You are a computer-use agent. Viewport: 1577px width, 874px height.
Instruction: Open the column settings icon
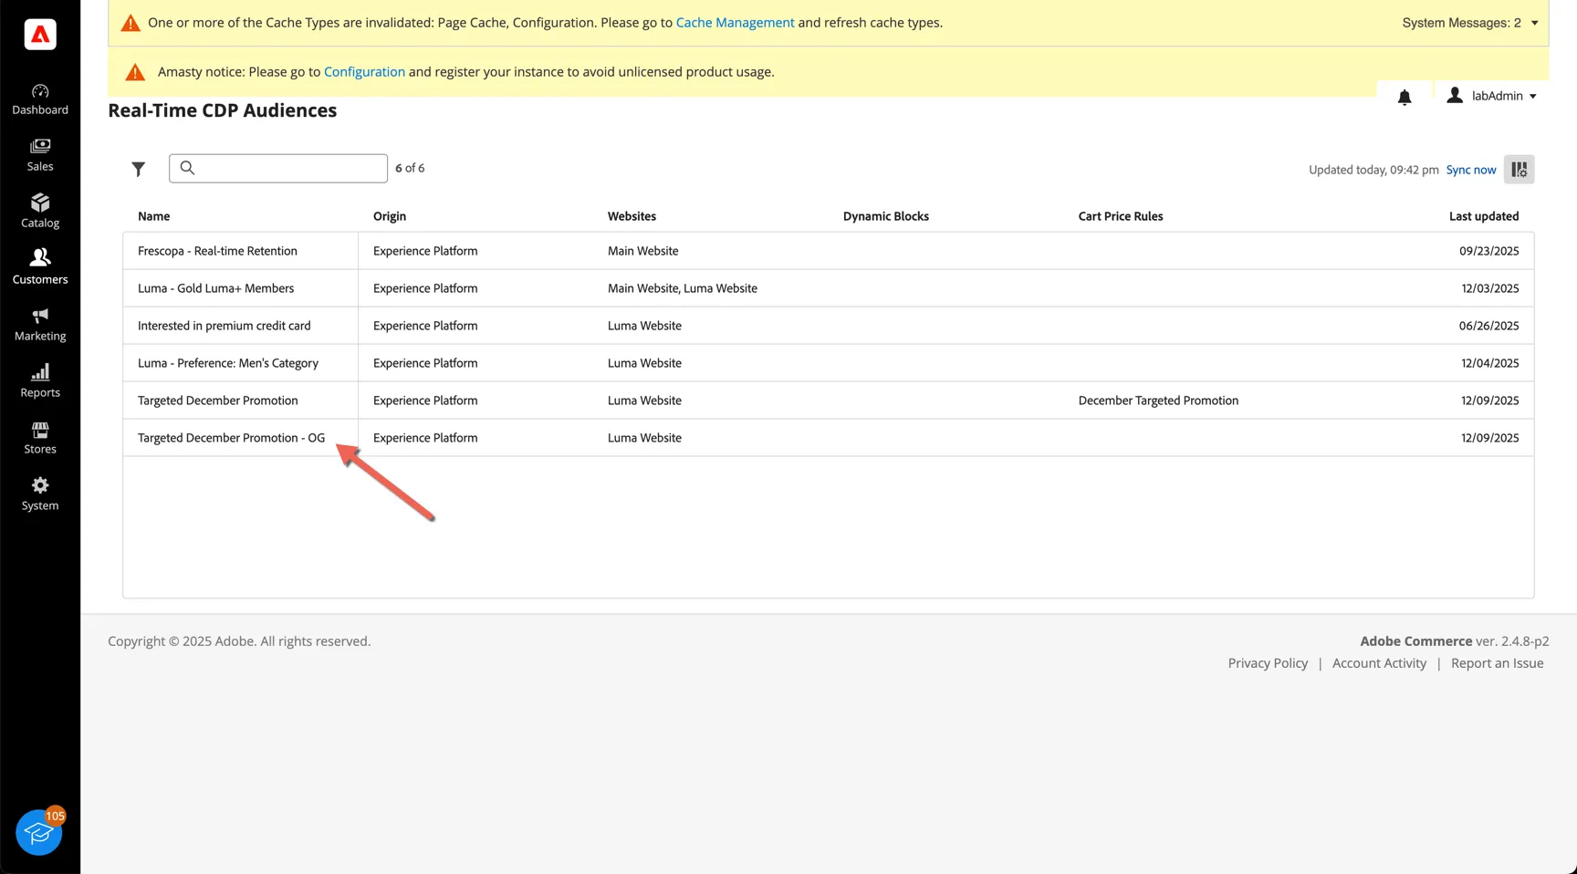[x=1520, y=169]
